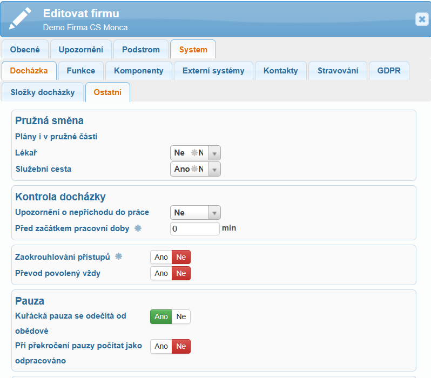
Task: Click the pencil edit icon in header
Action: coord(22,19)
